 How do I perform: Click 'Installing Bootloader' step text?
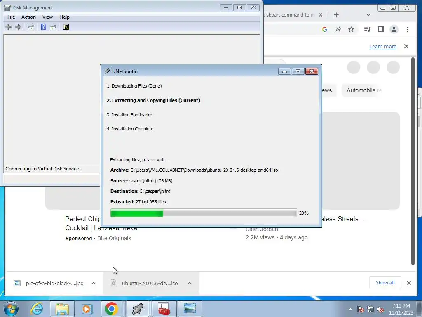(x=129, y=115)
